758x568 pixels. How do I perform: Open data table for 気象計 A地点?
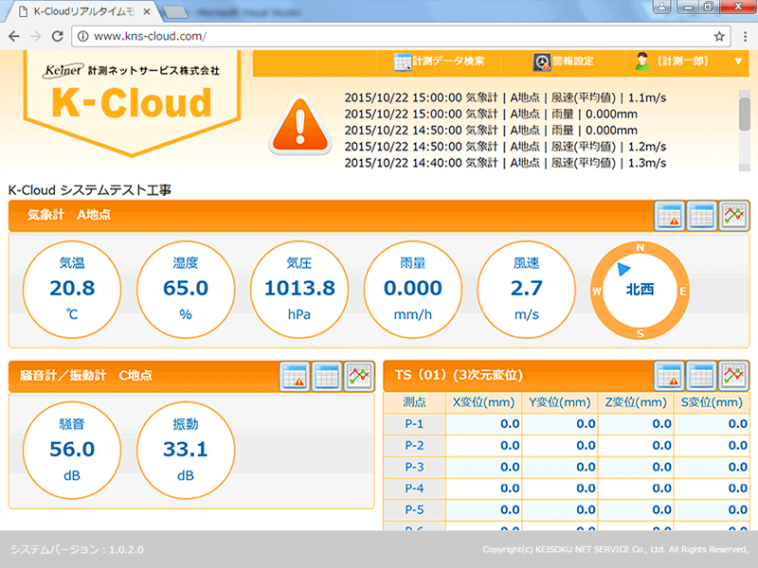702,216
